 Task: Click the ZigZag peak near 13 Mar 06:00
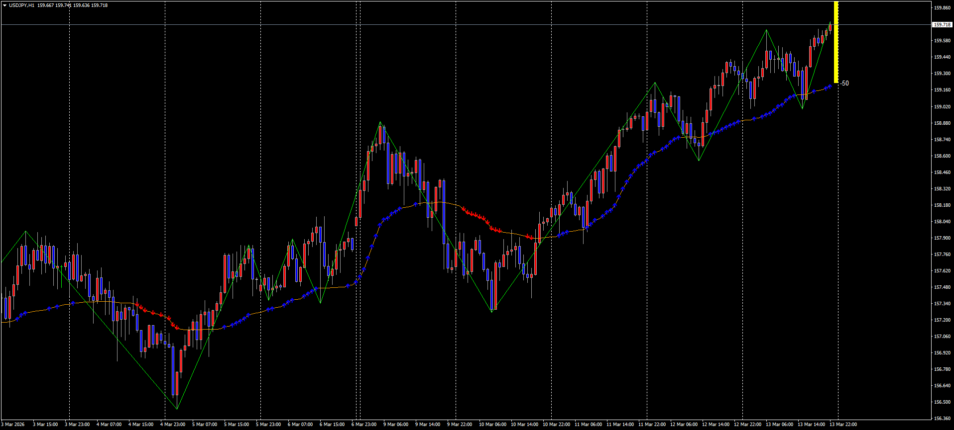click(x=766, y=30)
